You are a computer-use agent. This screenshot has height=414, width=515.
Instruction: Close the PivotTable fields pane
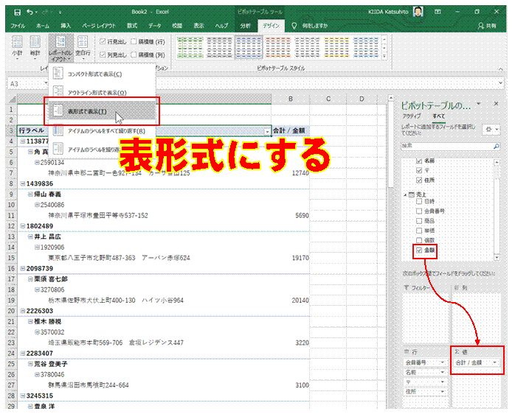click(x=496, y=104)
